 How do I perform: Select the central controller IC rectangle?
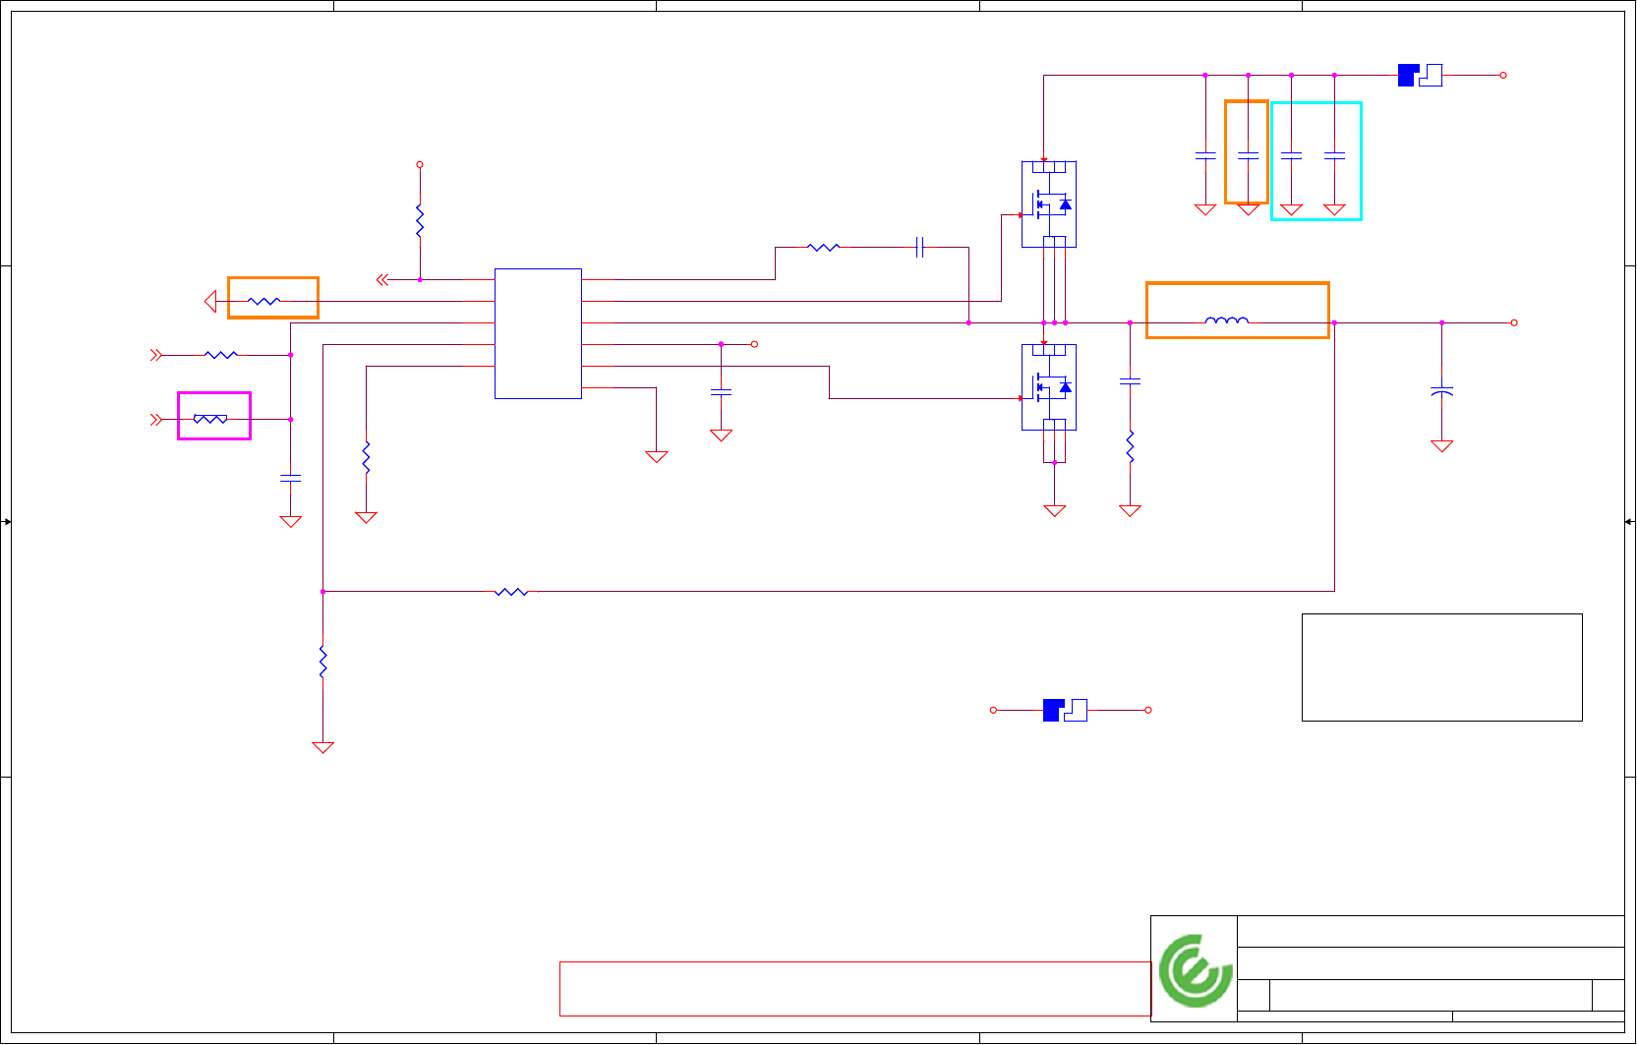[x=538, y=333]
